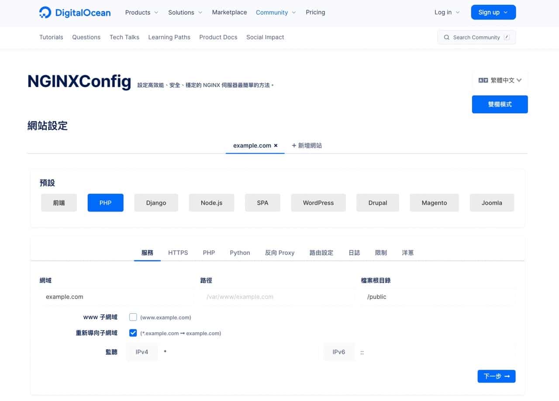This screenshot has width=559, height=401.
Task: Switch to the 路由設定 tab
Action: pyautogui.click(x=321, y=252)
